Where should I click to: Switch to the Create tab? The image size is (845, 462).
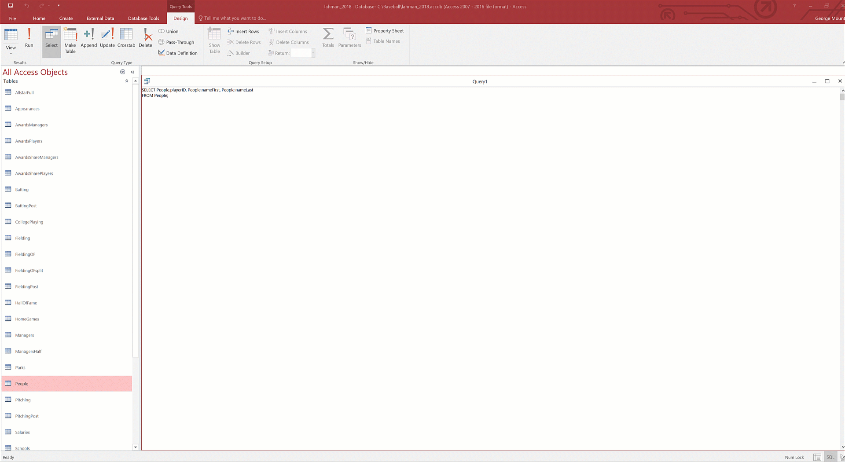click(x=66, y=18)
